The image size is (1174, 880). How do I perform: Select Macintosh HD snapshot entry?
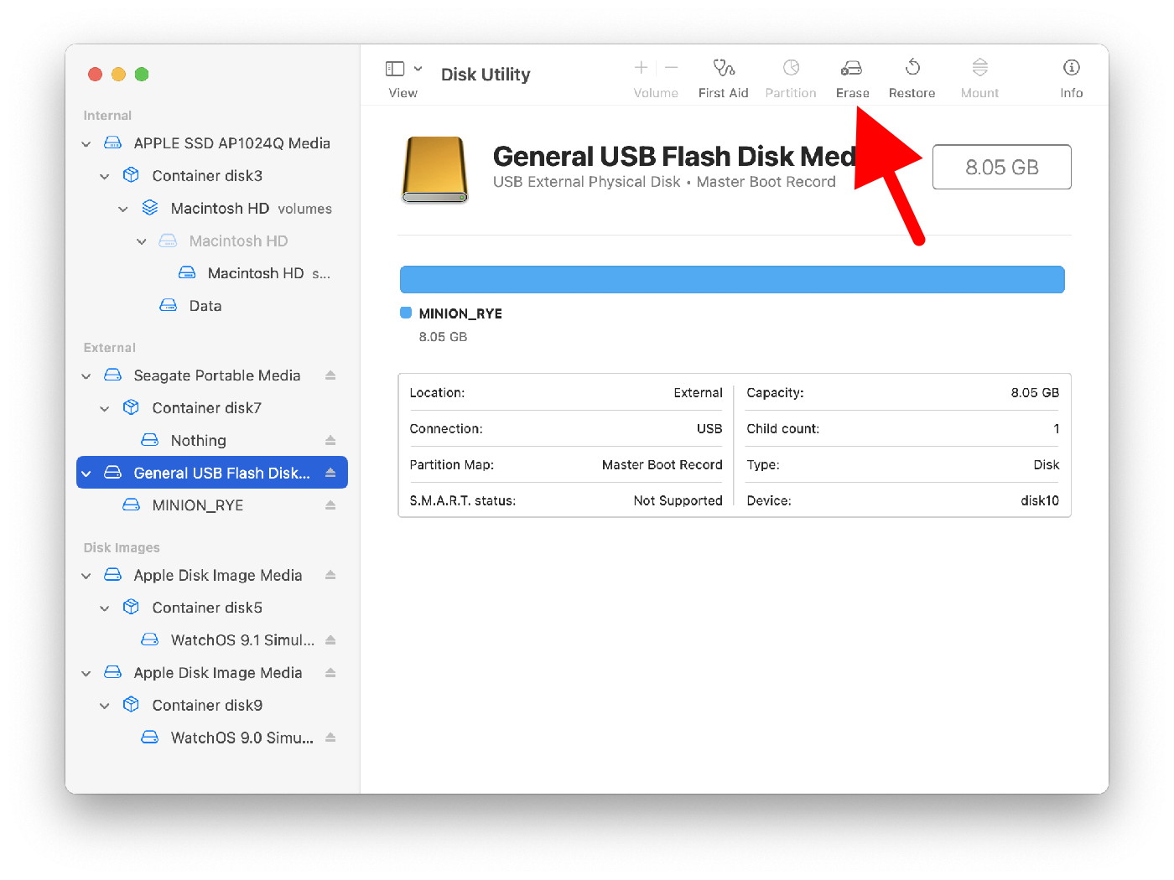click(211, 273)
